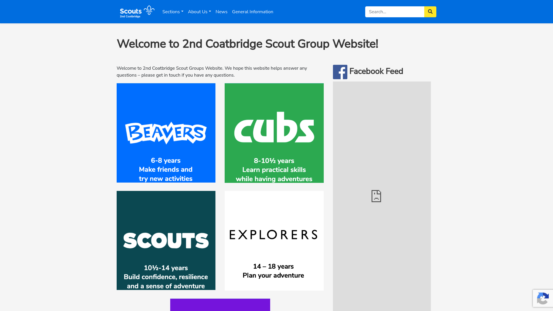
Task: Open General Information page
Action: coord(253,12)
